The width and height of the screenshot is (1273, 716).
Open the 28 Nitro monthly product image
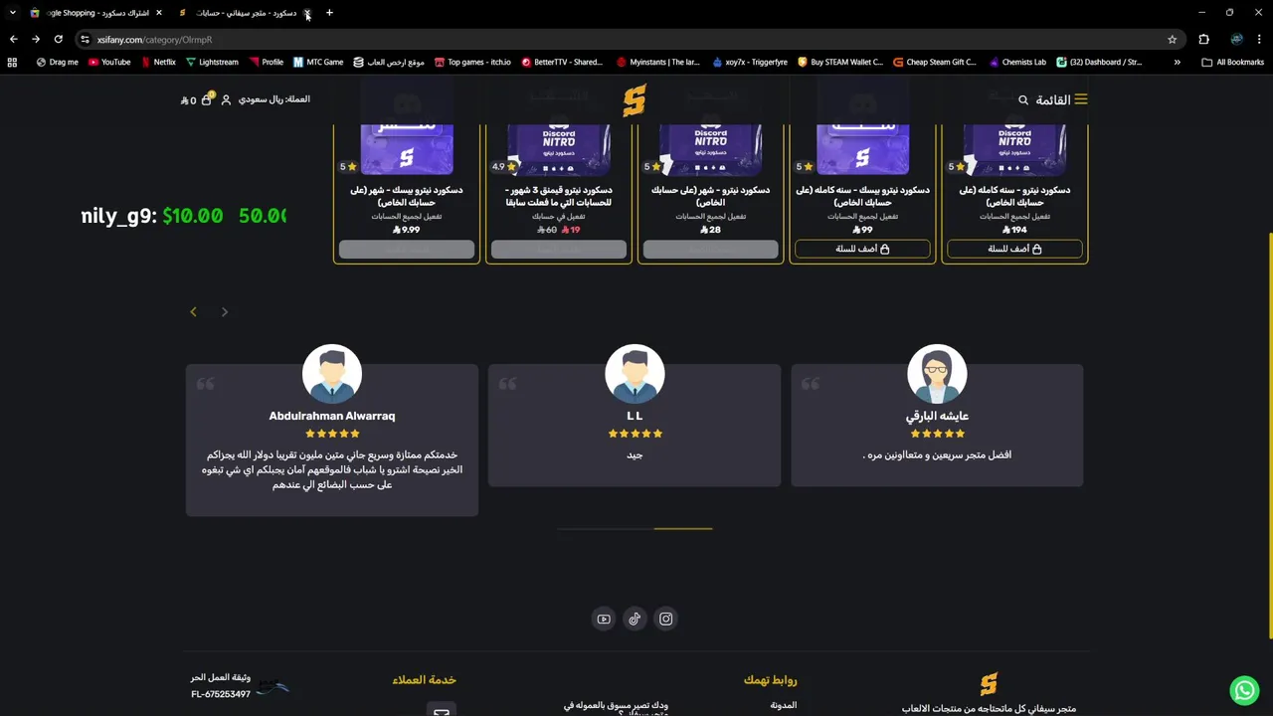(x=711, y=149)
